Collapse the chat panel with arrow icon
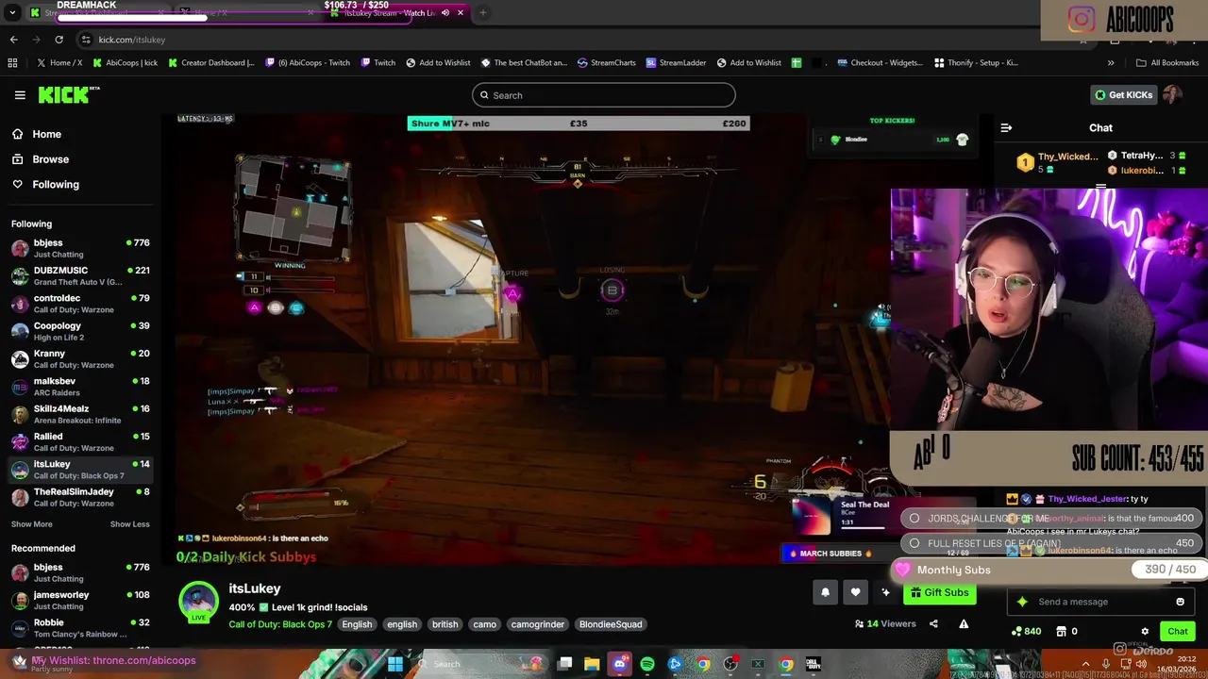The width and height of the screenshot is (1208, 679). [x=1006, y=128]
